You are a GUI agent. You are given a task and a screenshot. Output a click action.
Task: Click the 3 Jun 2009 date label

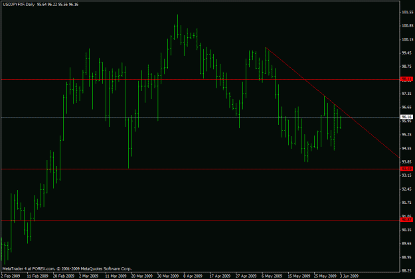tap(349, 276)
